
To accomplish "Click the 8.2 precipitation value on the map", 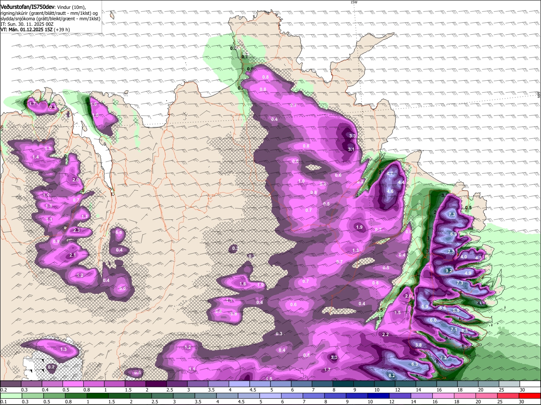I will [x=391, y=375].
